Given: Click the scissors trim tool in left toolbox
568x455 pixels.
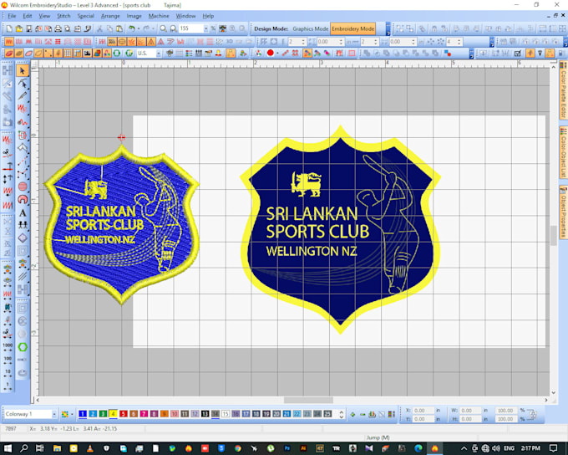Looking at the screenshot, I should (8, 153).
